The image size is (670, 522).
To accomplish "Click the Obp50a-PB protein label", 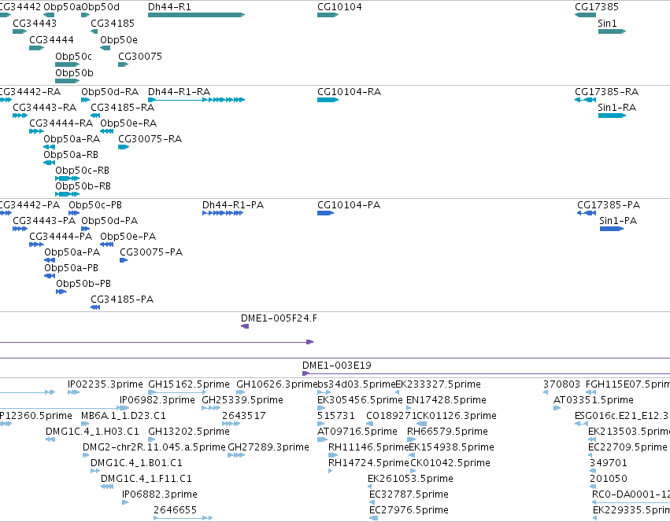I will point(72,269).
